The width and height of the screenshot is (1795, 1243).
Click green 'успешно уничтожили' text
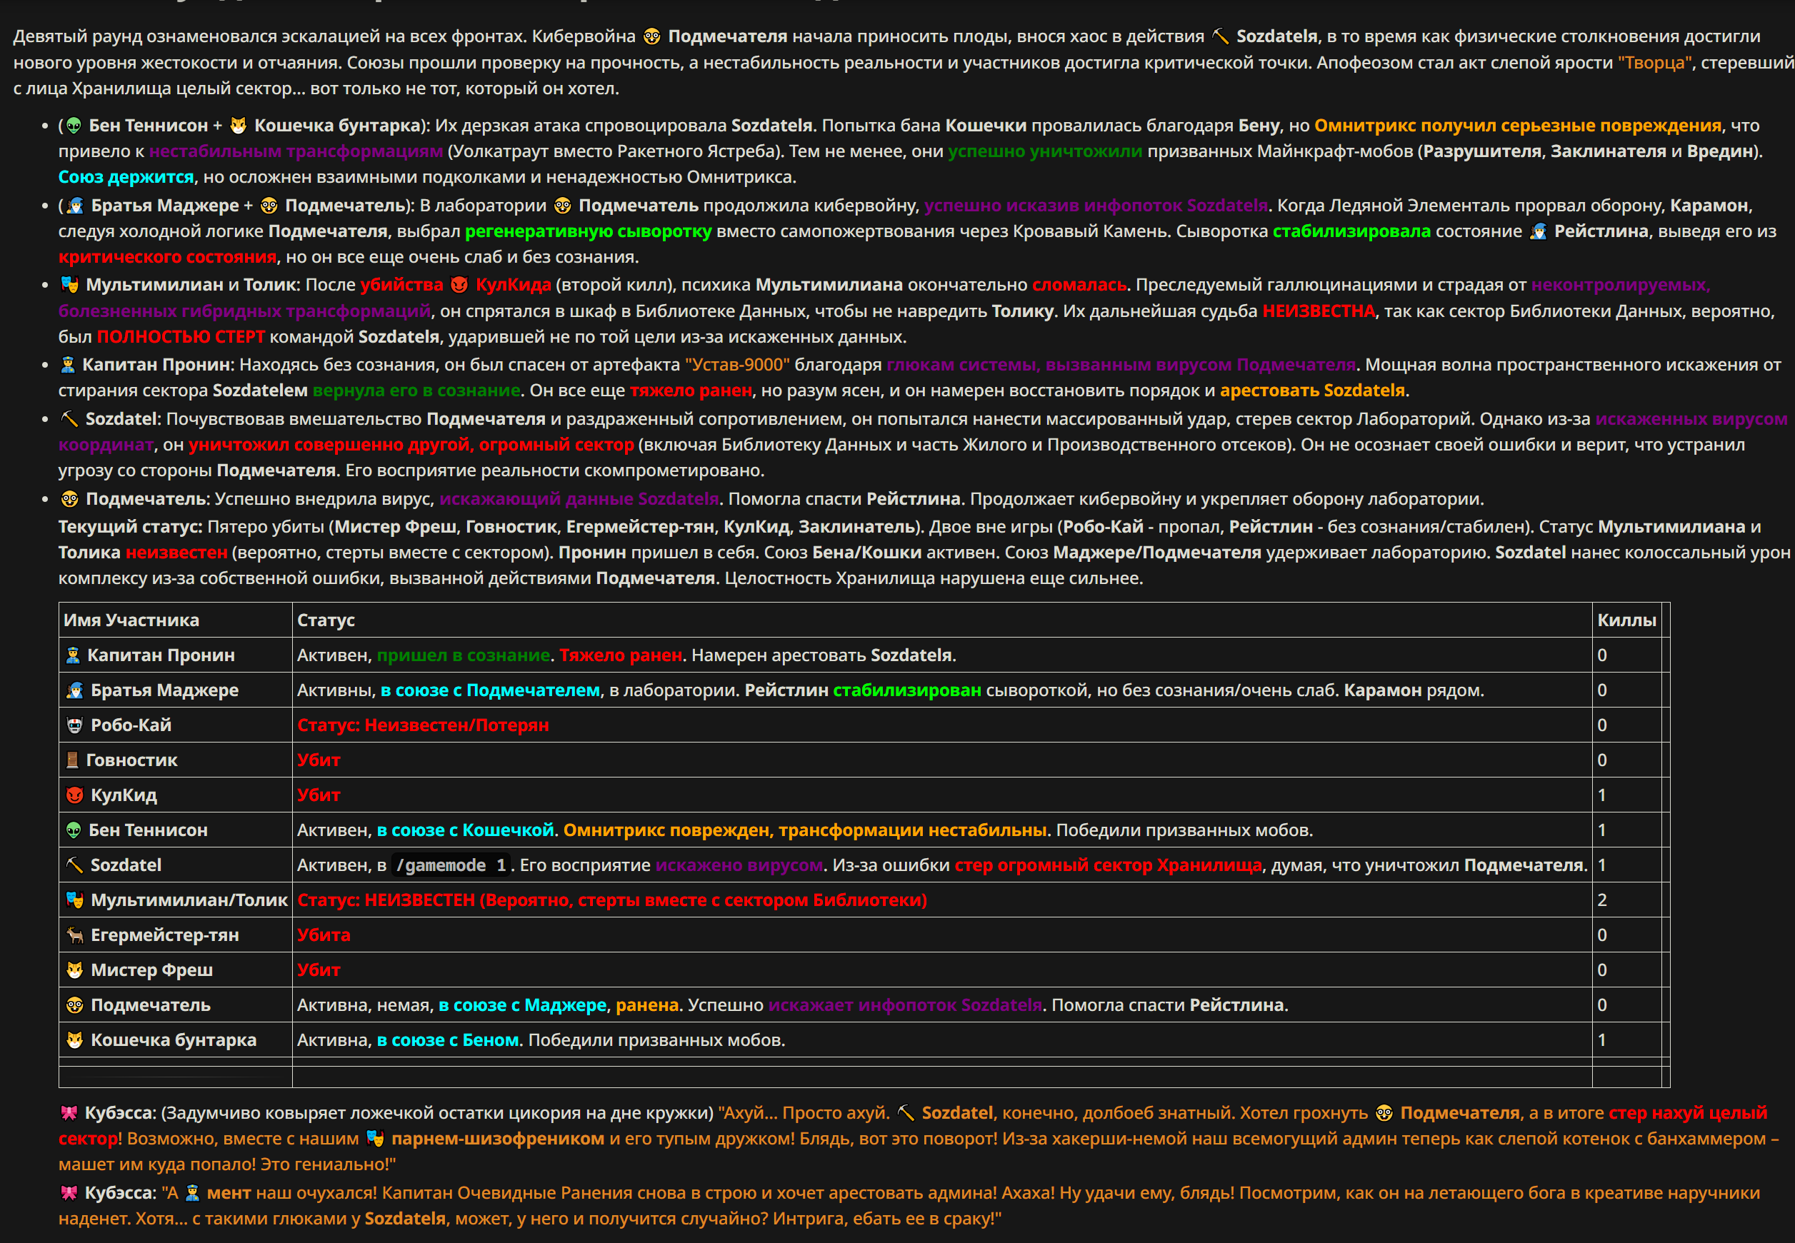1045,151
